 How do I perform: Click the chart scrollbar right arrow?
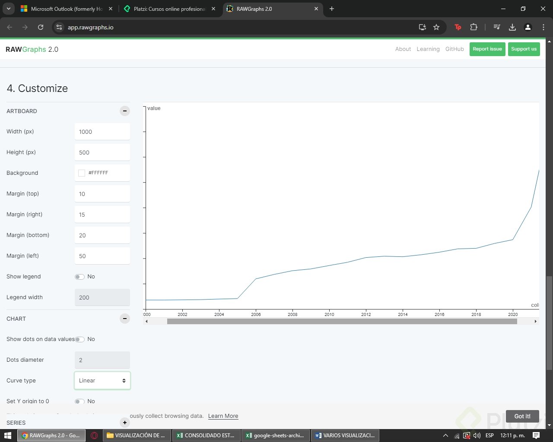tap(536, 321)
